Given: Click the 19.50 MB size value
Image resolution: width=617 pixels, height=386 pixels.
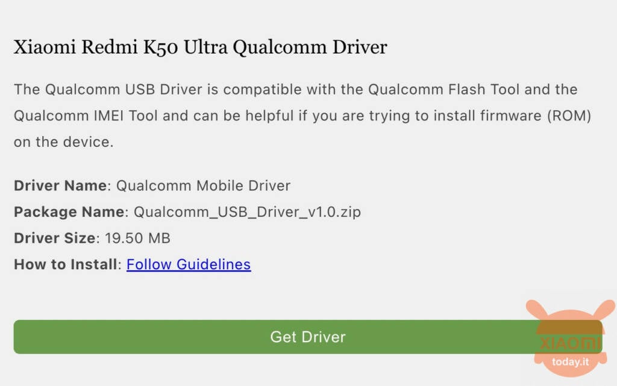Looking at the screenshot, I should coord(138,238).
